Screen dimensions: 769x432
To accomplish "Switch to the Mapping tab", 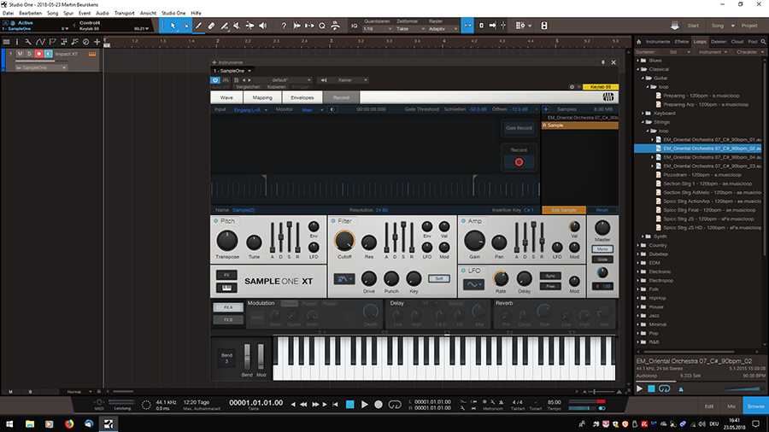I will coord(262,97).
